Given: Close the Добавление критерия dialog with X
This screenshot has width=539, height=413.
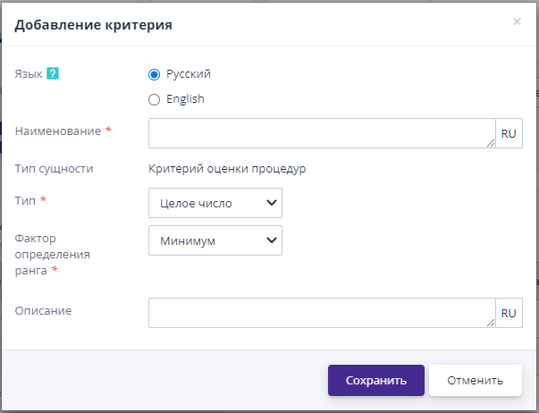Looking at the screenshot, I should (x=517, y=21).
